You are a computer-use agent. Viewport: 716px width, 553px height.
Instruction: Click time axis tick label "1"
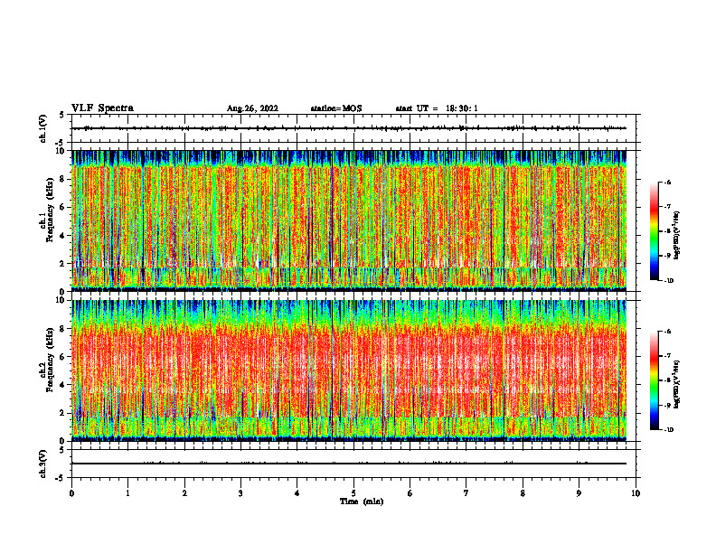(x=127, y=493)
